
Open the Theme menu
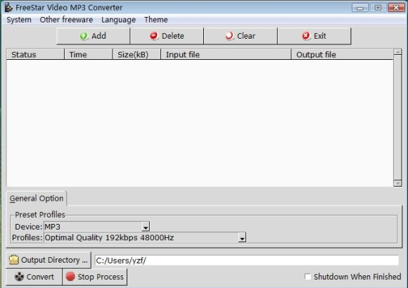pos(156,20)
